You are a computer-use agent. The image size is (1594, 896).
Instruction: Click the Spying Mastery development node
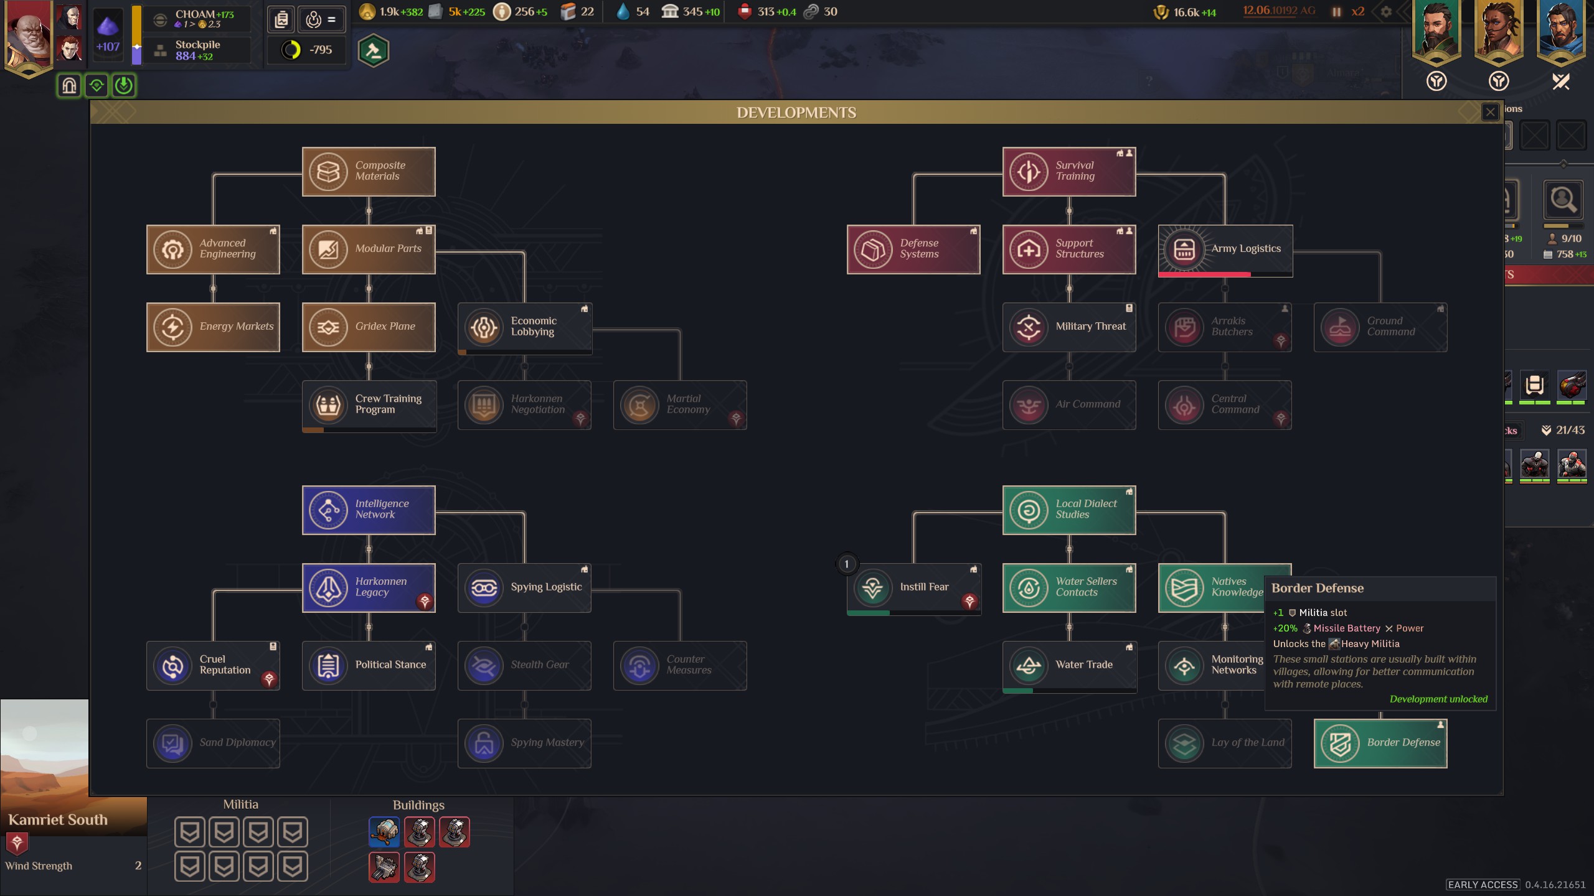click(x=524, y=743)
